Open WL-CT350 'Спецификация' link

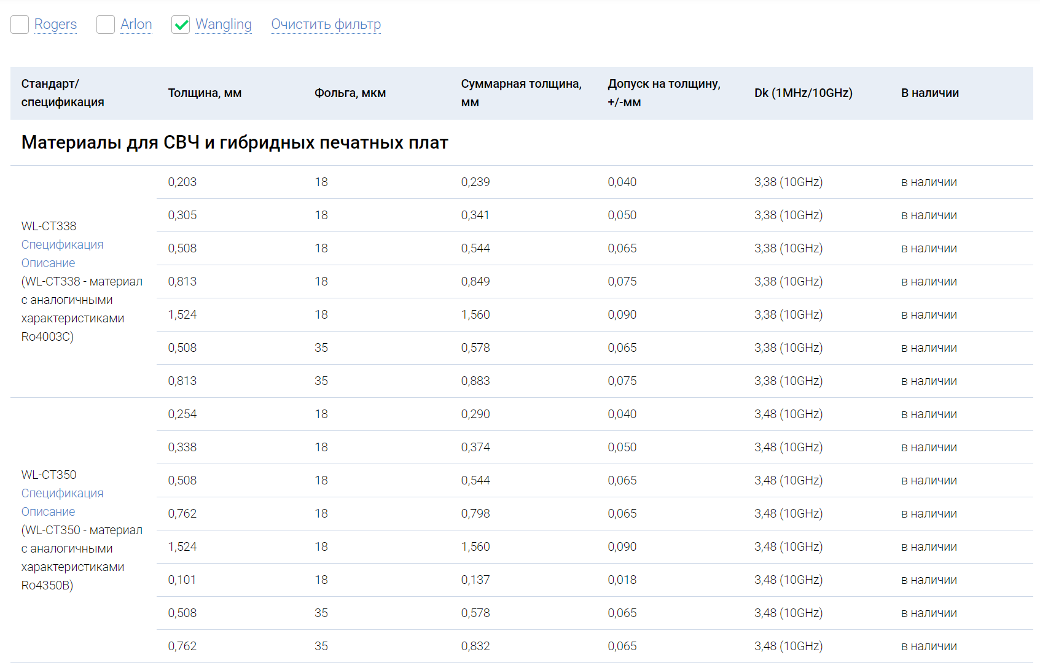coord(63,493)
